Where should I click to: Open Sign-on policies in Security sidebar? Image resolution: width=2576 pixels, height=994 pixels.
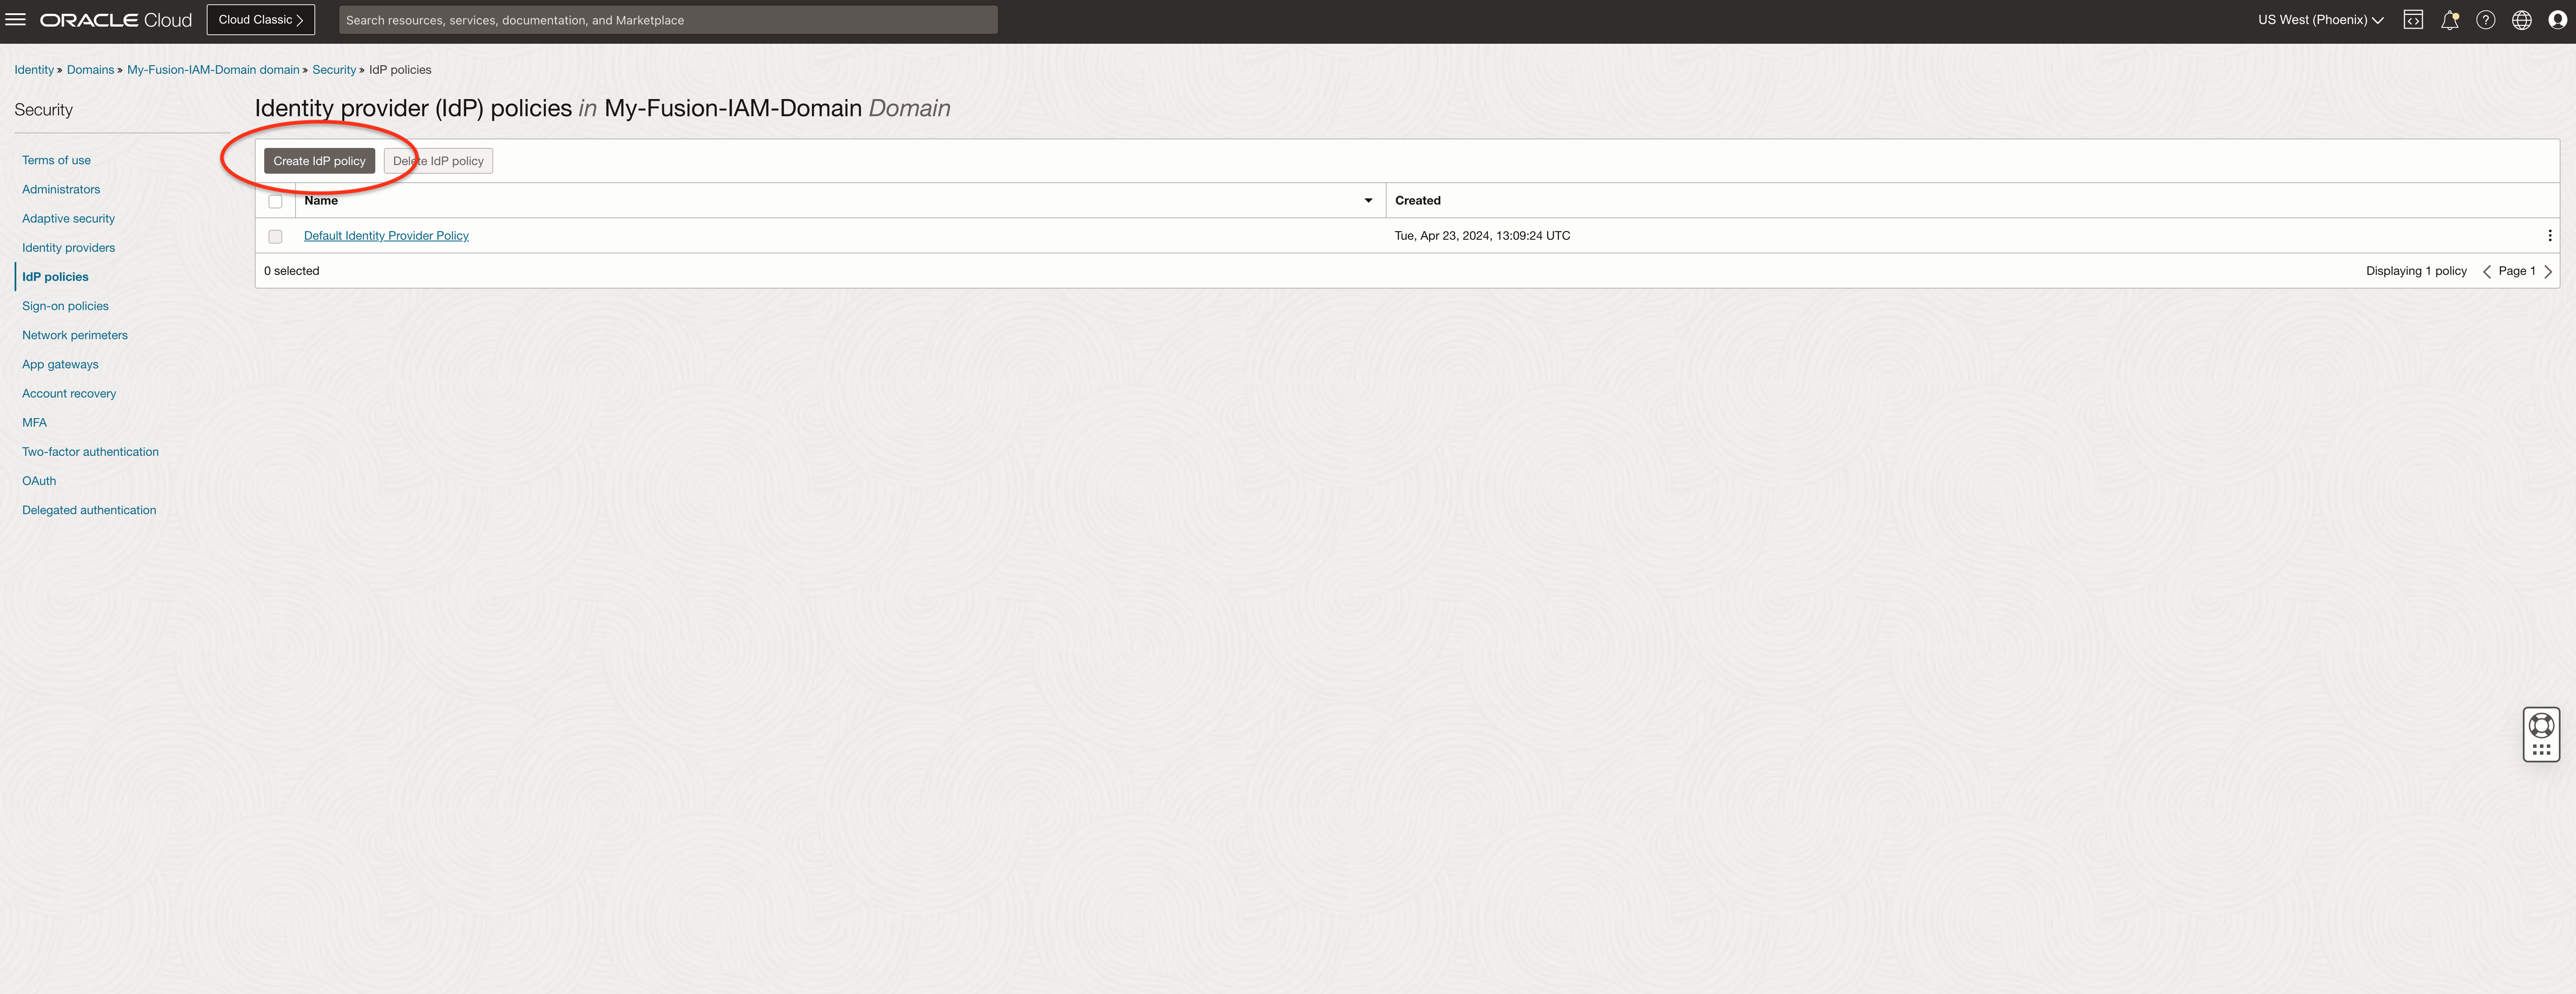pyautogui.click(x=65, y=306)
